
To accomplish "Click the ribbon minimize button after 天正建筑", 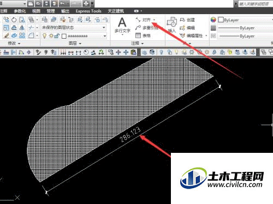I will [x=136, y=11].
